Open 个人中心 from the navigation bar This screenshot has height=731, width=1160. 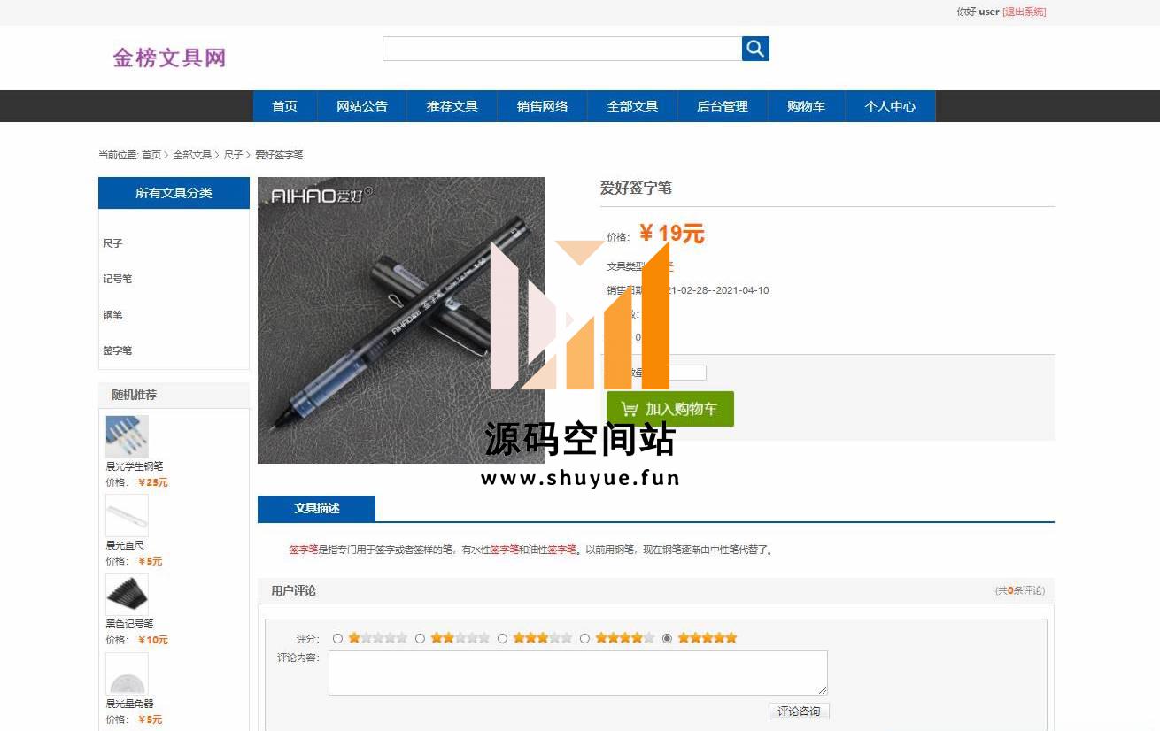click(x=890, y=106)
